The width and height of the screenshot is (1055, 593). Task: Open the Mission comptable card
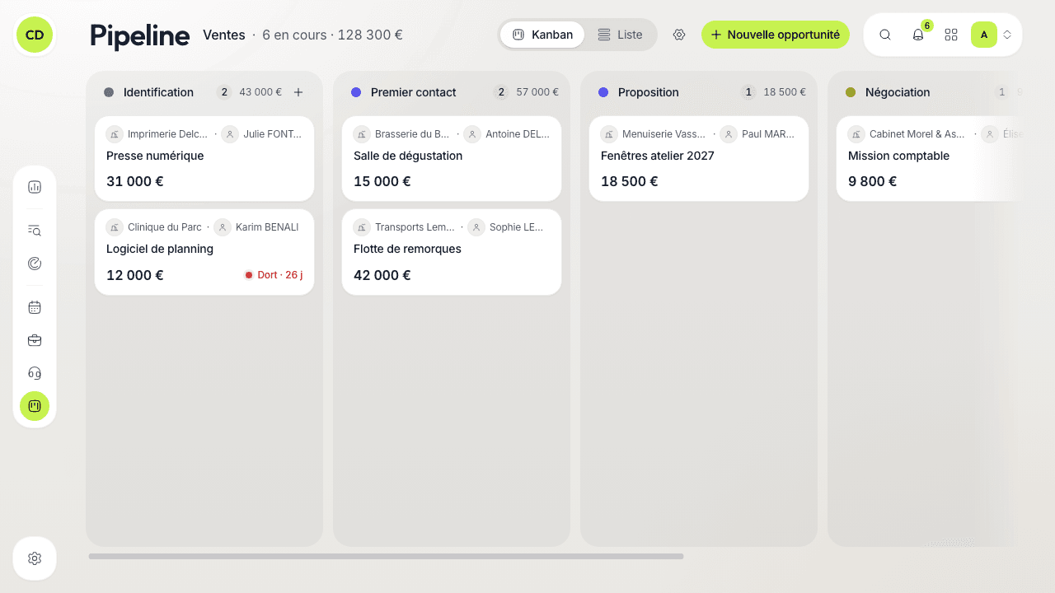click(x=930, y=158)
